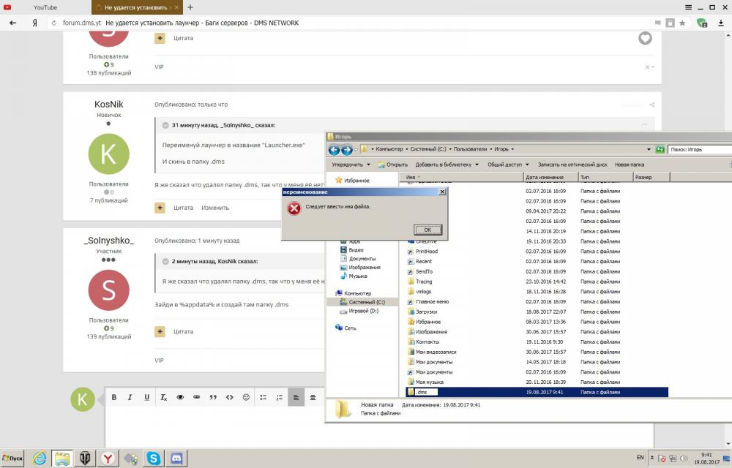Screen dimensions: 732x468
Task: Click the Yandex 'Я' home icon
Action: coord(34,23)
